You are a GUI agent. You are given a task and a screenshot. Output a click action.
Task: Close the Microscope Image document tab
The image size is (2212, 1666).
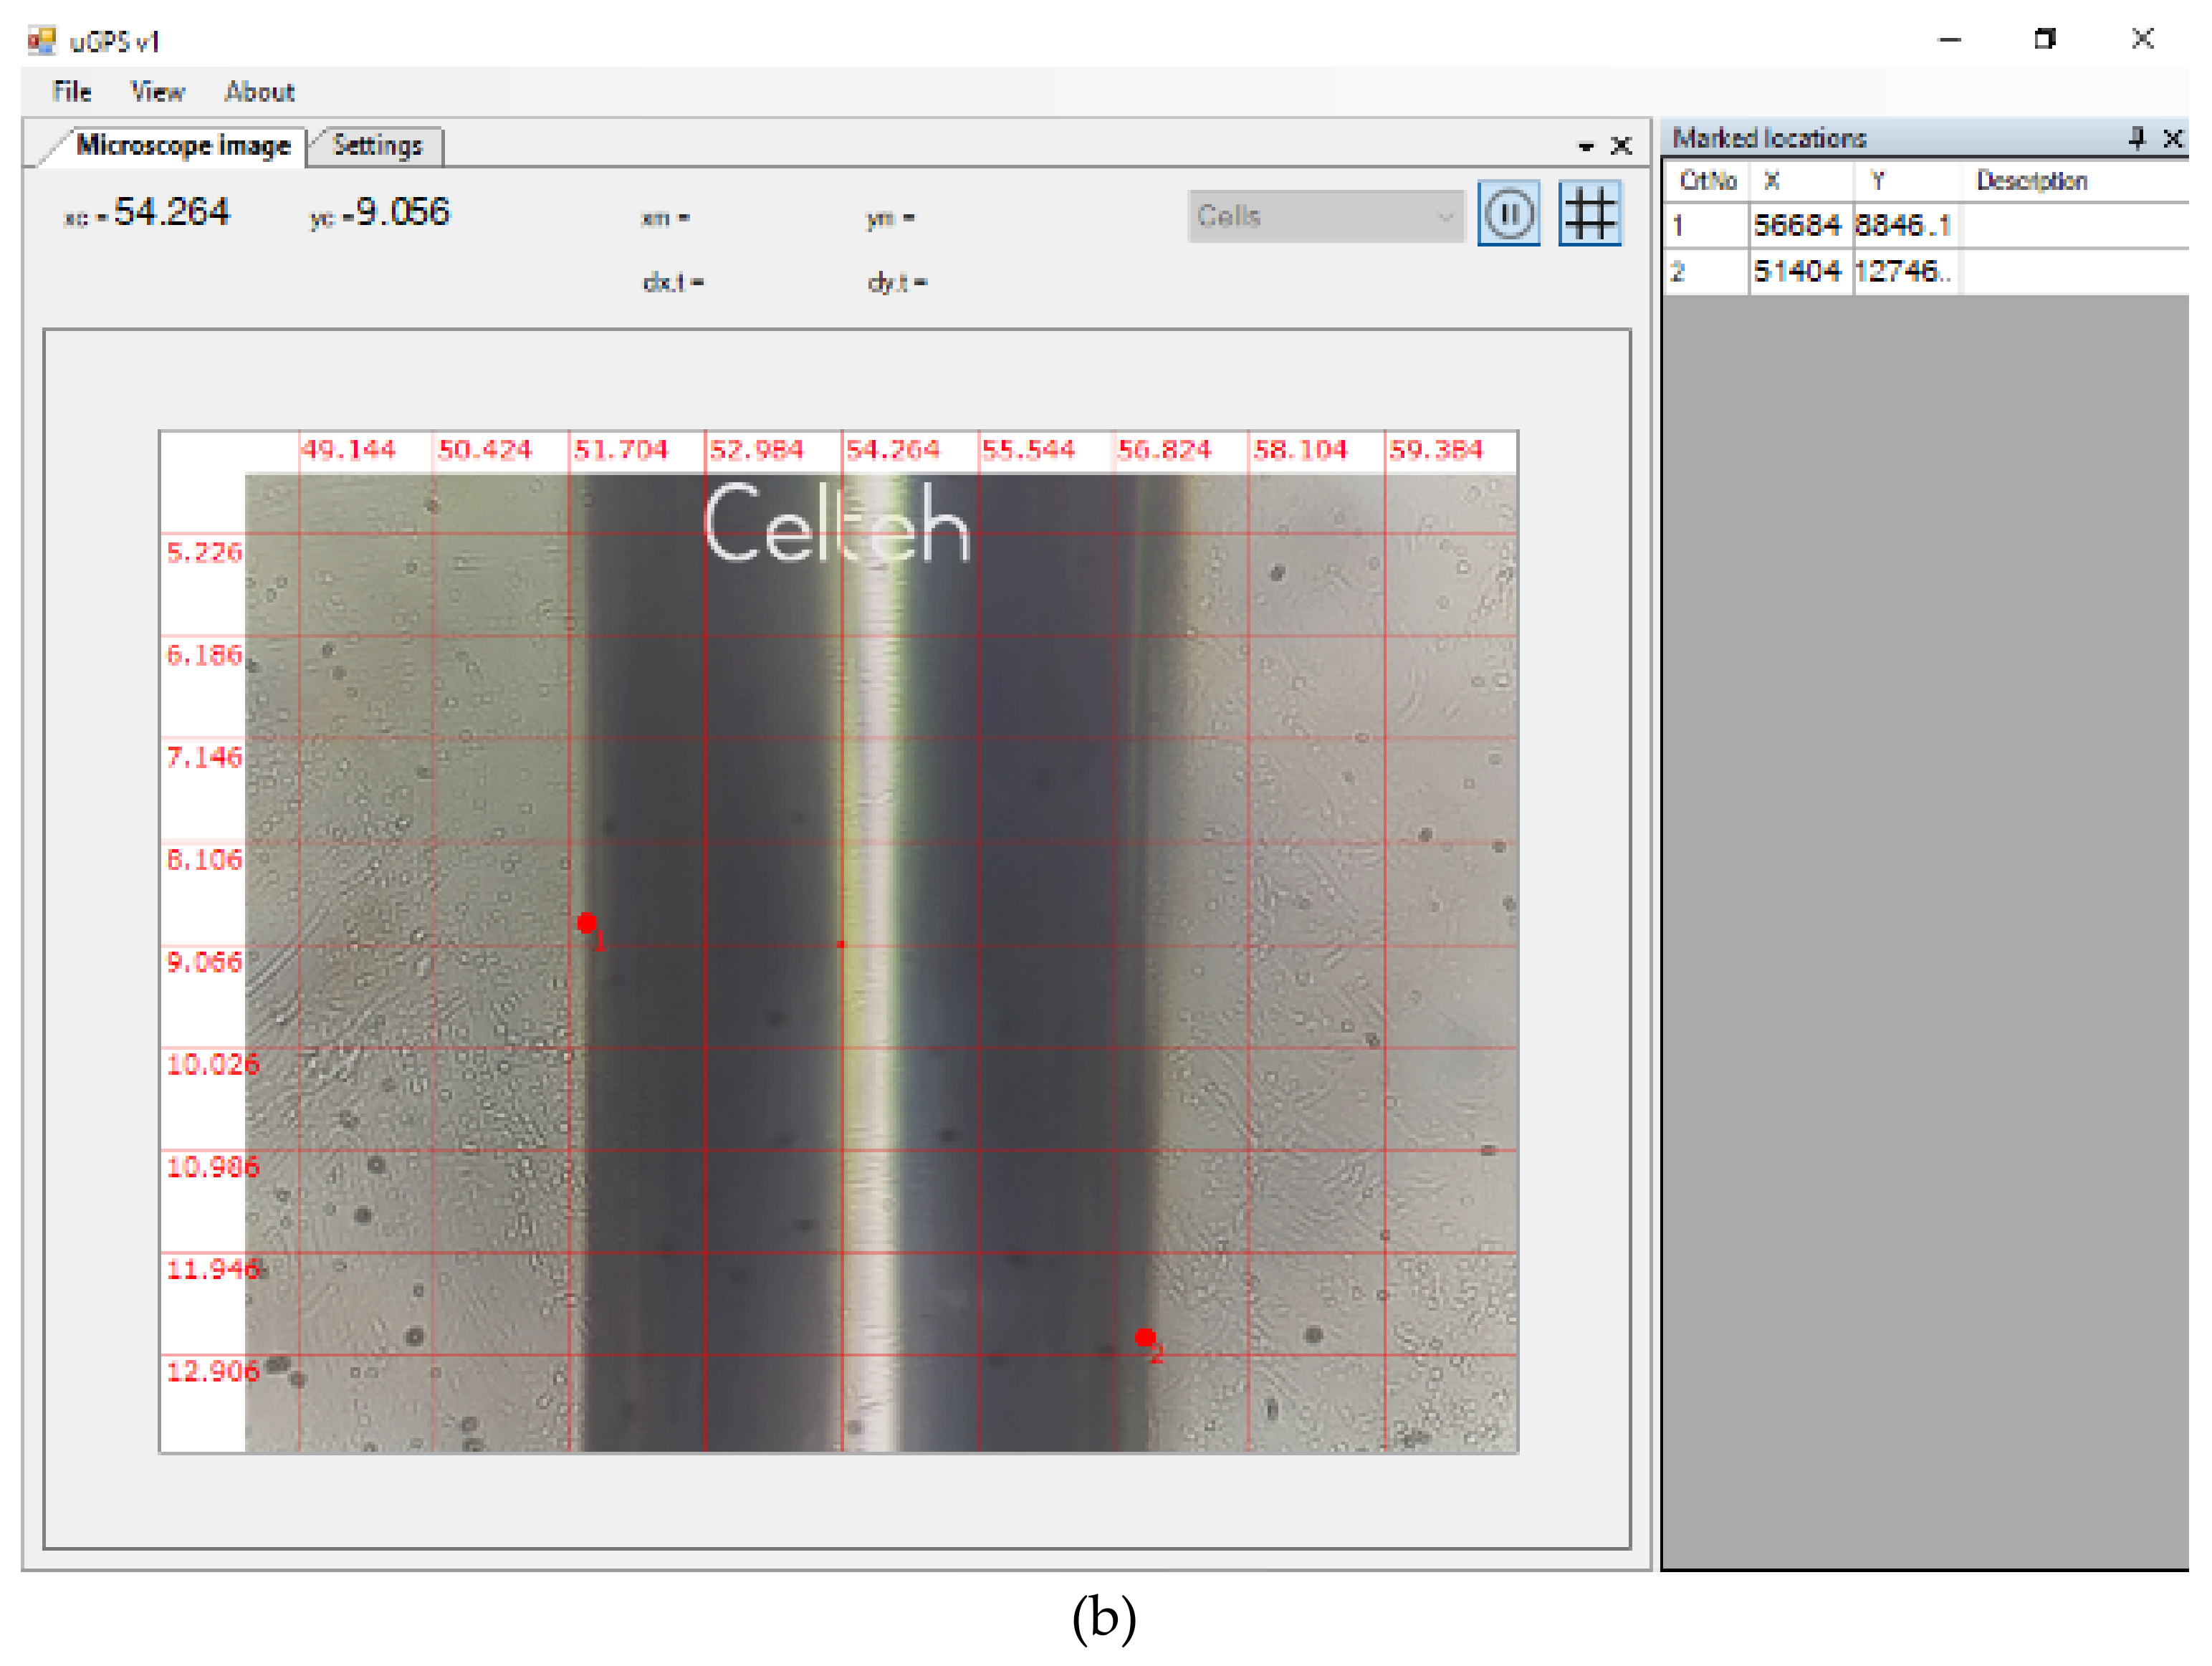1621,146
